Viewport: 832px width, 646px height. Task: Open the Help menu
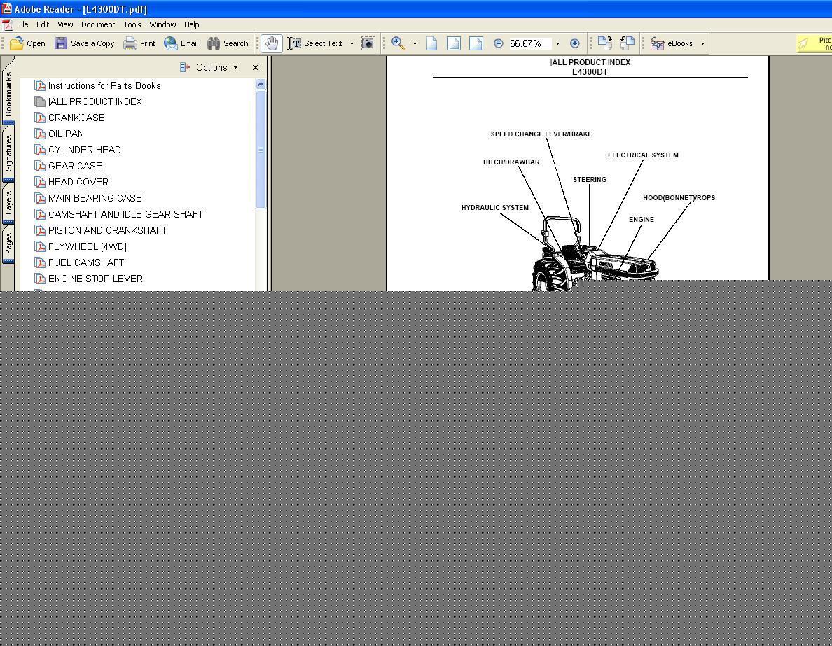coord(192,24)
